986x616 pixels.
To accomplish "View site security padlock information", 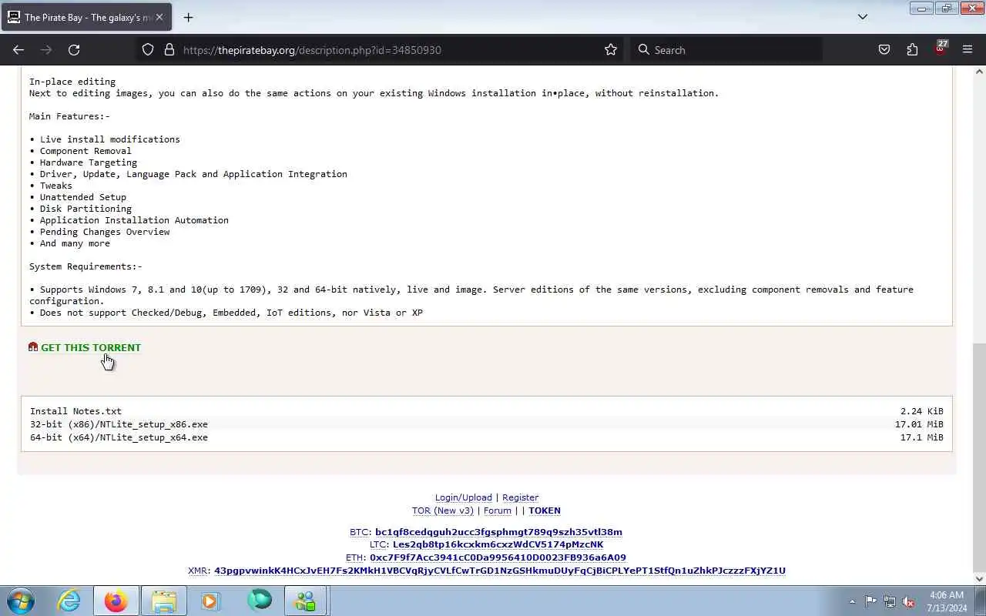I will (x=169, y=50).
